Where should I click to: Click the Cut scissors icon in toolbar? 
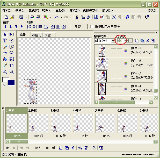[77, 17]
